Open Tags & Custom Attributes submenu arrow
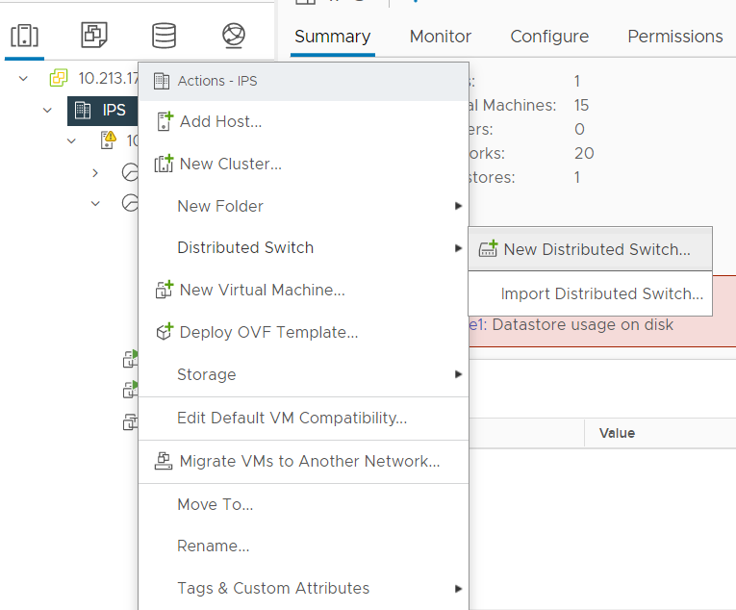The height and width of the screenshot is (610, 736). (x=458, y=589)
